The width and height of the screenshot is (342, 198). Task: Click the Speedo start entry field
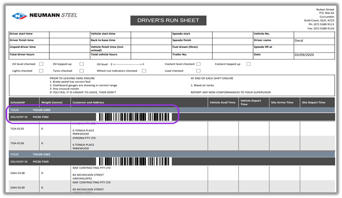[x=232, y=35]
